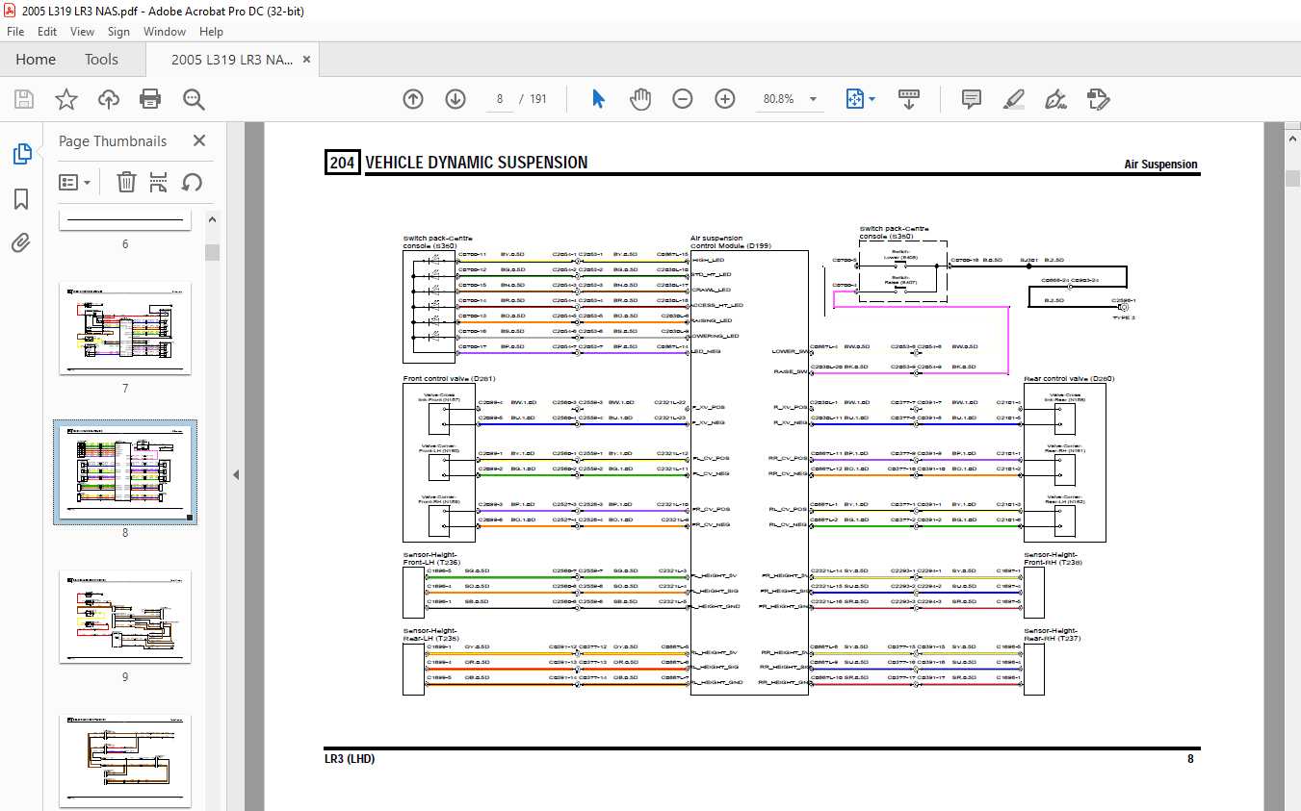
Task: Click the Print file icon
Action: pyautogui.click(x=150, y=99)
